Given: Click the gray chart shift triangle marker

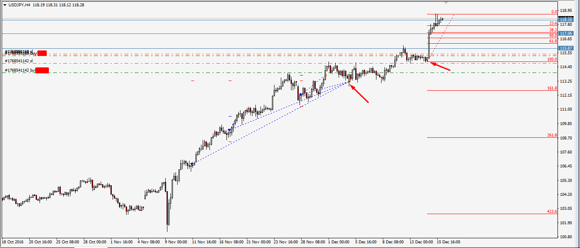Looking at the screenshot, I should pos(446,3).
